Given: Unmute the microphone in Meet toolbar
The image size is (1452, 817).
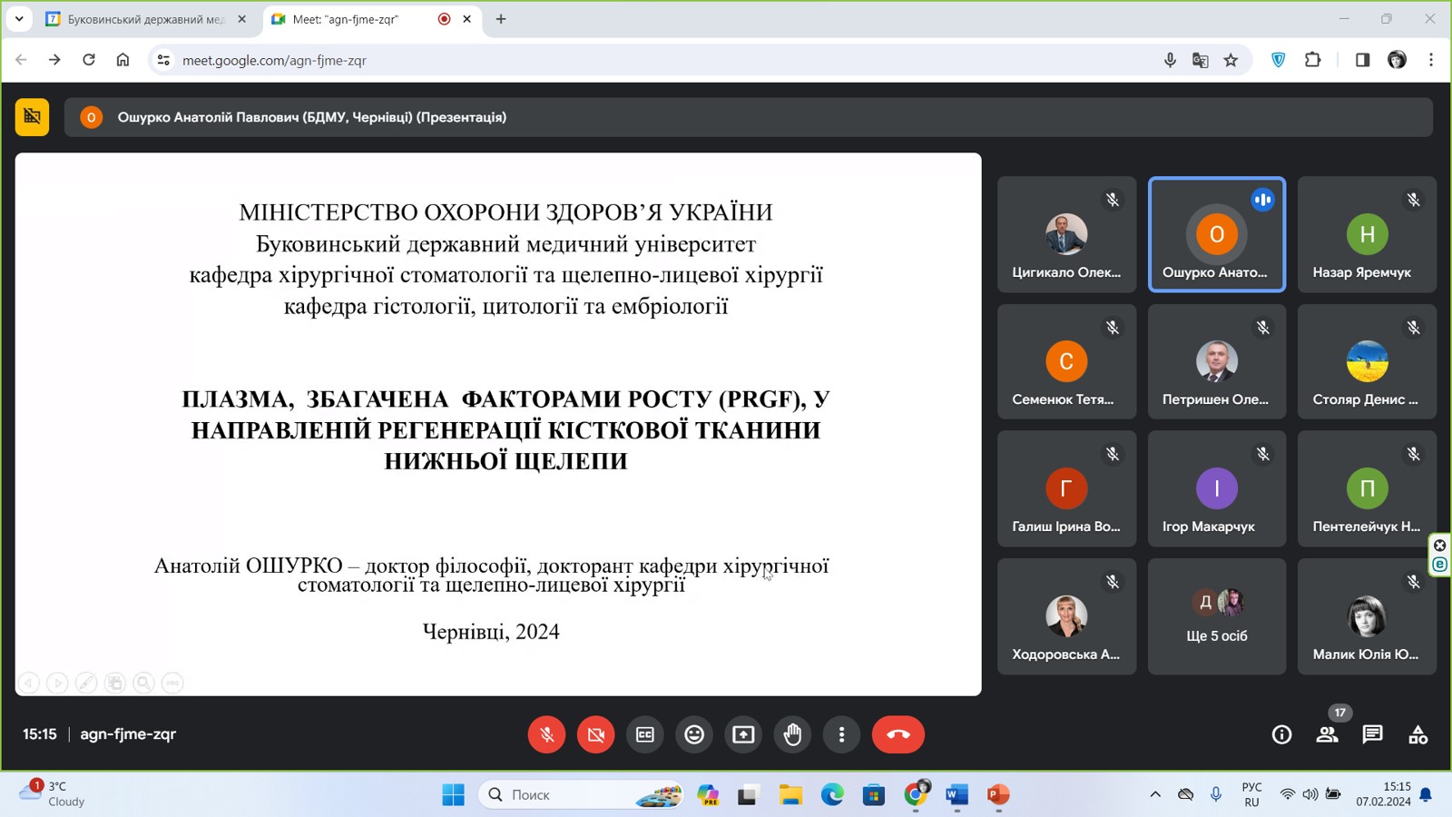Looking at the screenshot, I should click(x=546, y=734).
